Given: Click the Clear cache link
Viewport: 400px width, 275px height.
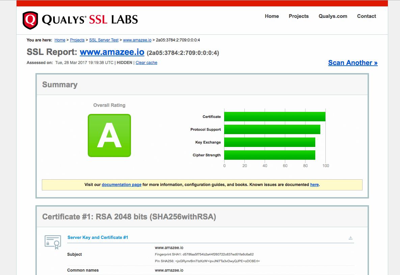Looking at the screenshot, I should click(146, 63).
